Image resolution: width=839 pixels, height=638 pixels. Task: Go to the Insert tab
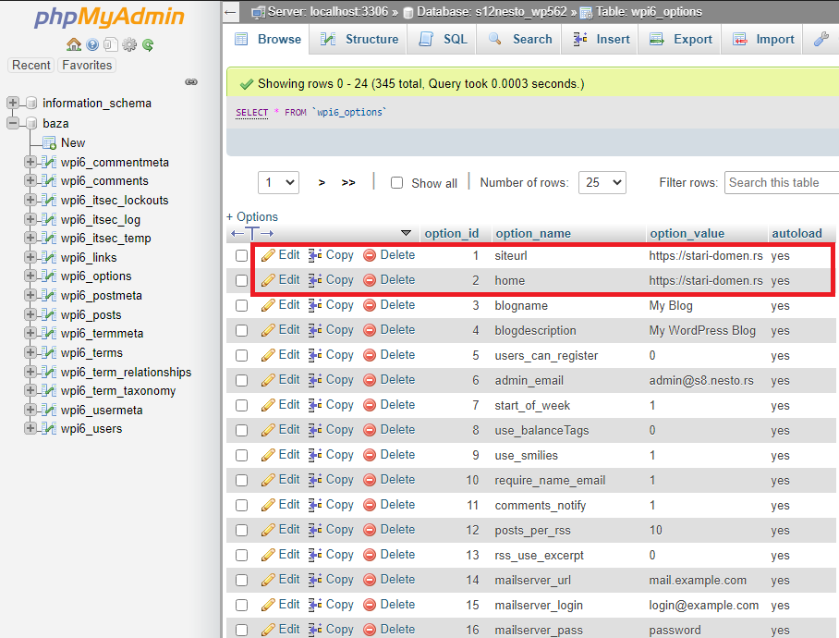[601, 39]
